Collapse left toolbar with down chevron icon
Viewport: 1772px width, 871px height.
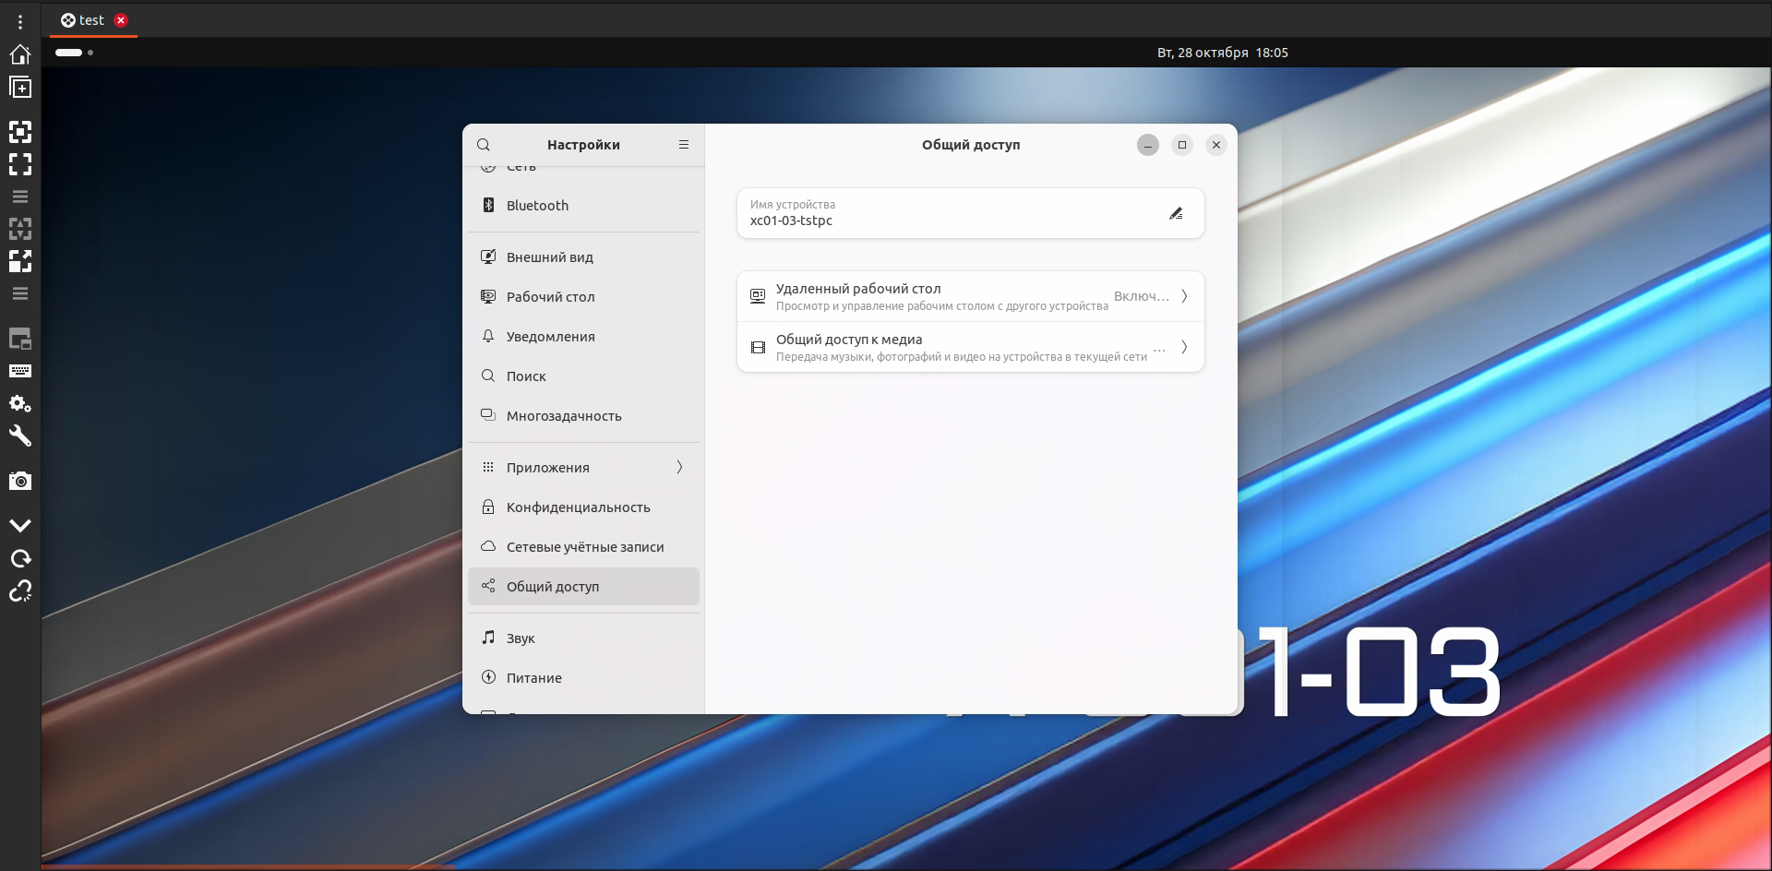[20, 525]
